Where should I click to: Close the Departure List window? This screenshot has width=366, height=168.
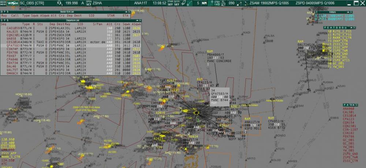[140, 20]
